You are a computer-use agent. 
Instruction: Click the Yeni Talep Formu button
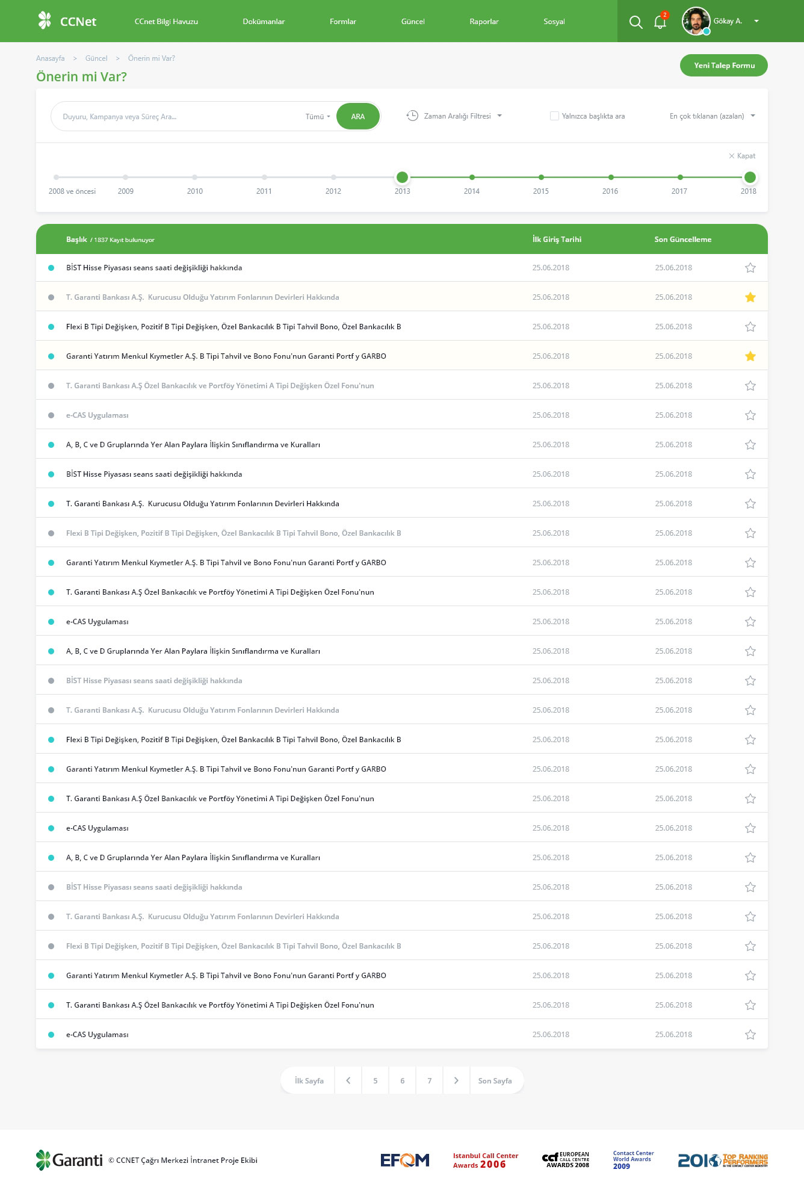point(723,66)
